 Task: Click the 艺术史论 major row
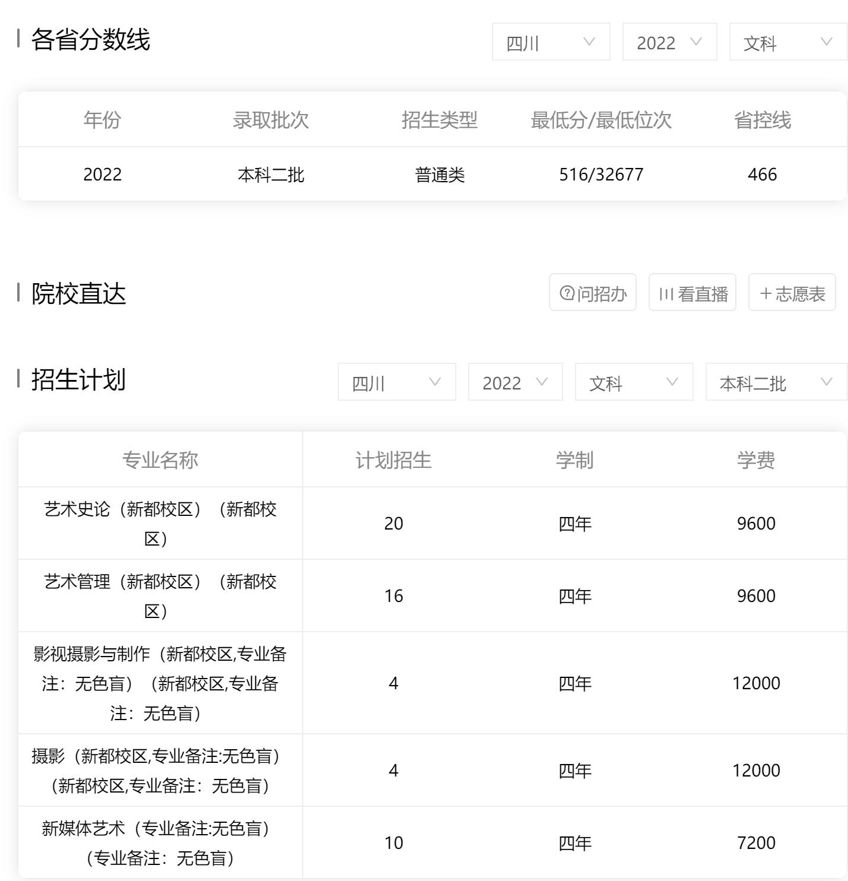click(160, 522)
